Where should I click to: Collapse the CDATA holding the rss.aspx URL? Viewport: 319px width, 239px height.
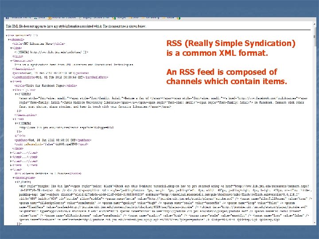click(x=16, y=123)
